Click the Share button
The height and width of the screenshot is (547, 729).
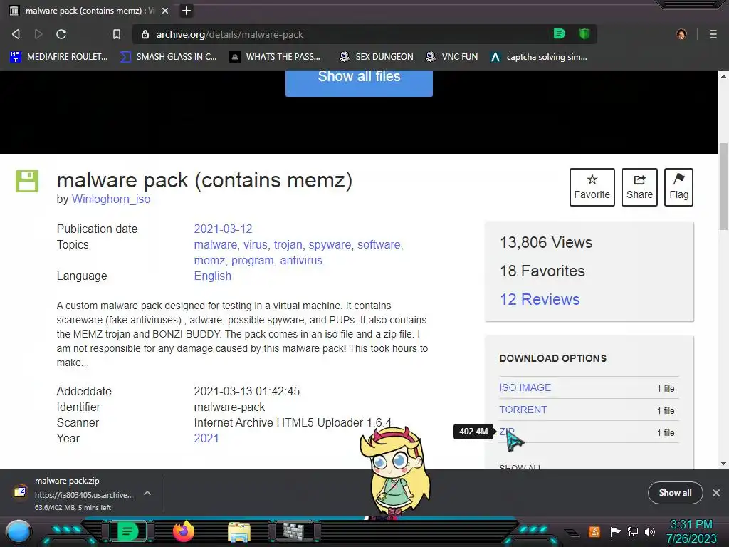click(x=639, y=187)
